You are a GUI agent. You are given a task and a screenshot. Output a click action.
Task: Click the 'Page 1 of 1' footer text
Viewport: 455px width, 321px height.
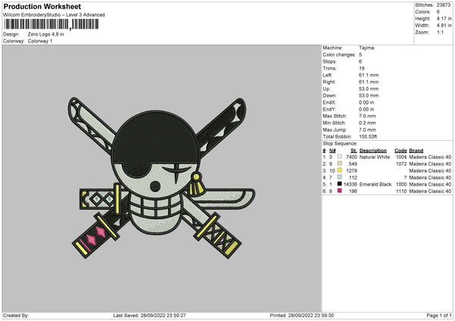(439, 315)
